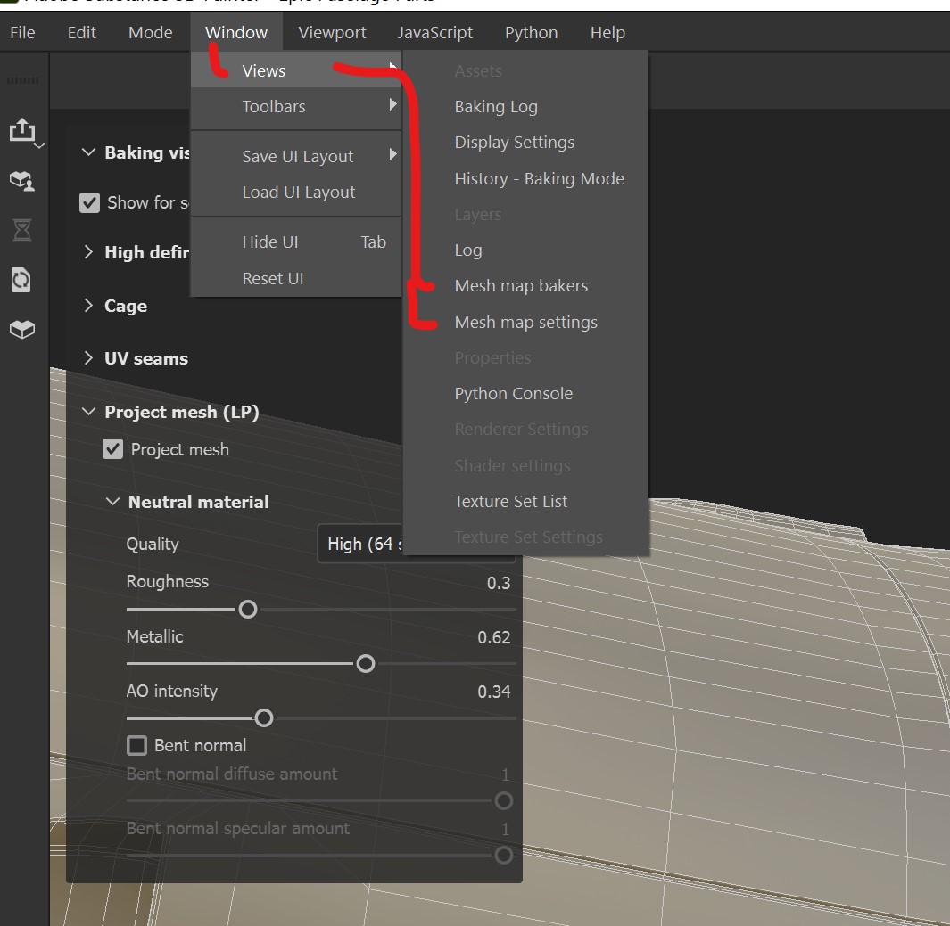
Task: Click Load UI Layout option
Action: coord(298,191)
